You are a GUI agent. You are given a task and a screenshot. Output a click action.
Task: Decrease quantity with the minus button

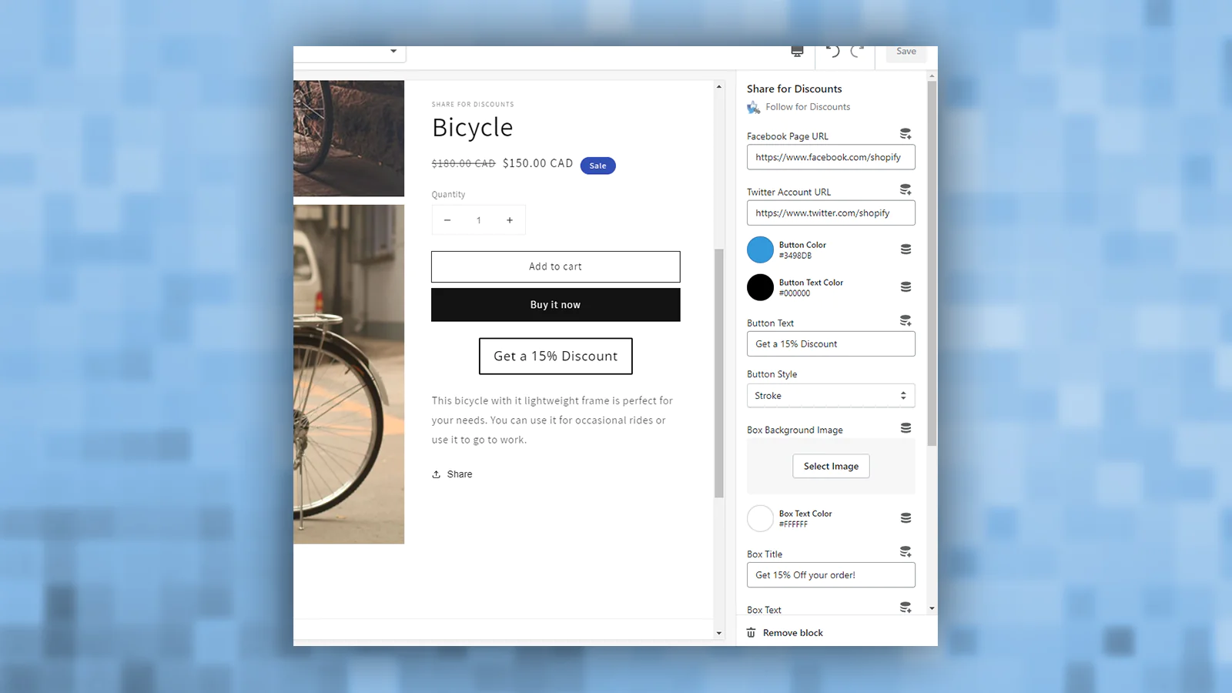click(x=447, y=220)
